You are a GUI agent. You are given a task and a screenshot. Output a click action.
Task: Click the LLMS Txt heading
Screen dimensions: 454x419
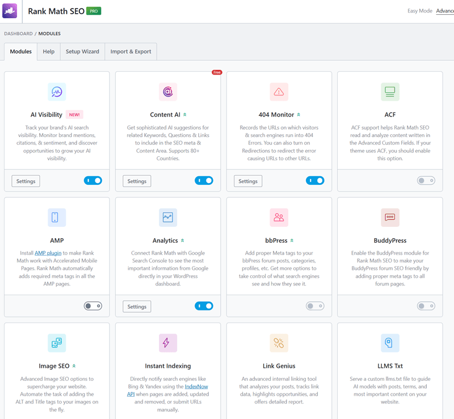click(x=390, y=366)
